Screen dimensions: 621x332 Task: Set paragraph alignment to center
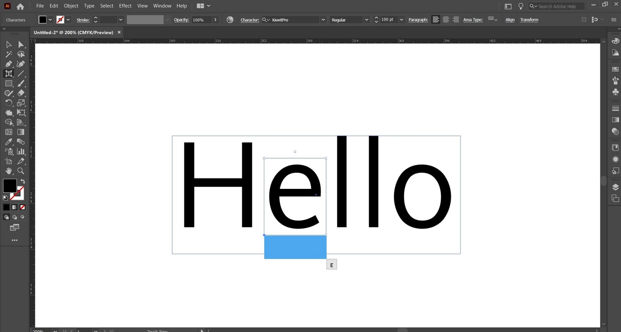pyautogui.click(x=446, y=19)
